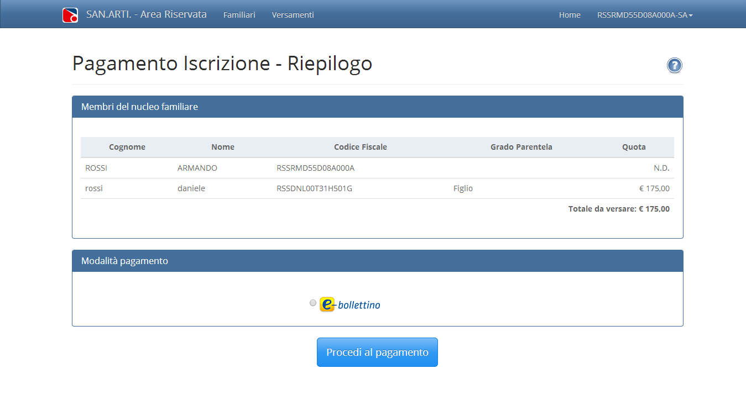
Task: Click the Membri del nucleo familiare panel header
Action: coord(378,107)
